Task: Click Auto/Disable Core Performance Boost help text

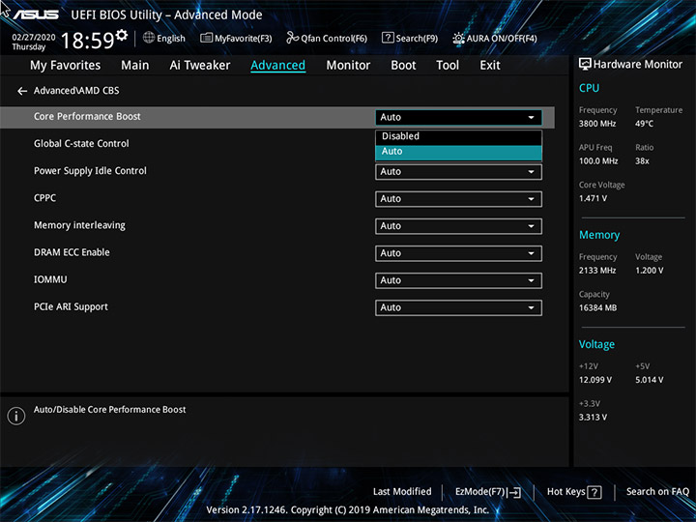Action: pos(109,410)
